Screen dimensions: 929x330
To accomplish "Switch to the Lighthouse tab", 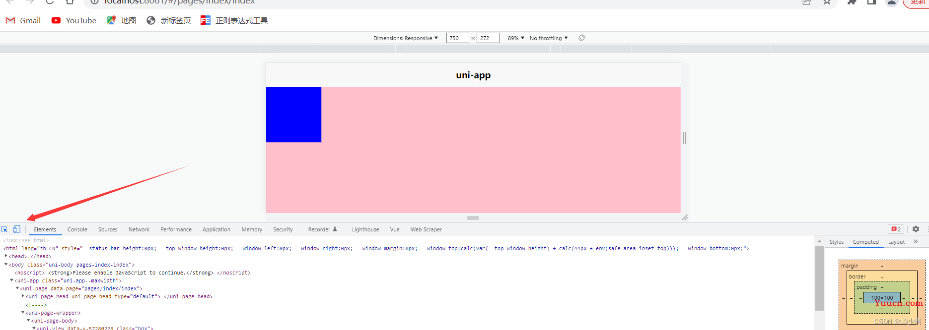I will 365,229.
